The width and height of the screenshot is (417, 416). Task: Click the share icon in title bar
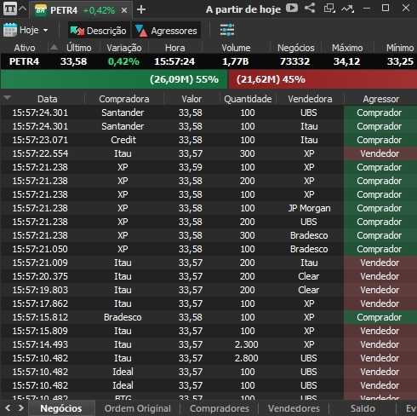[x=310, y=8]
